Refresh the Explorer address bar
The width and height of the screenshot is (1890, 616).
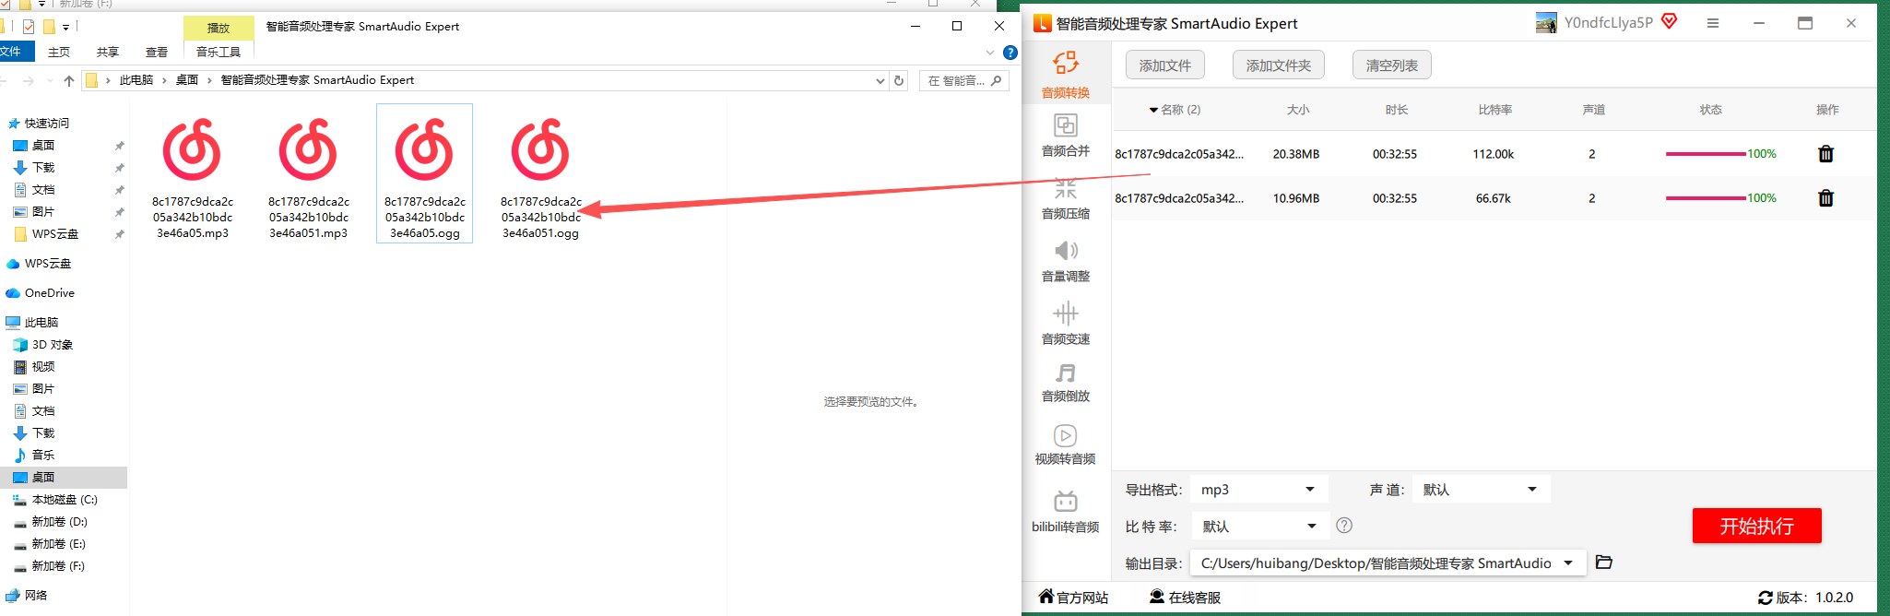click(899, 80)
